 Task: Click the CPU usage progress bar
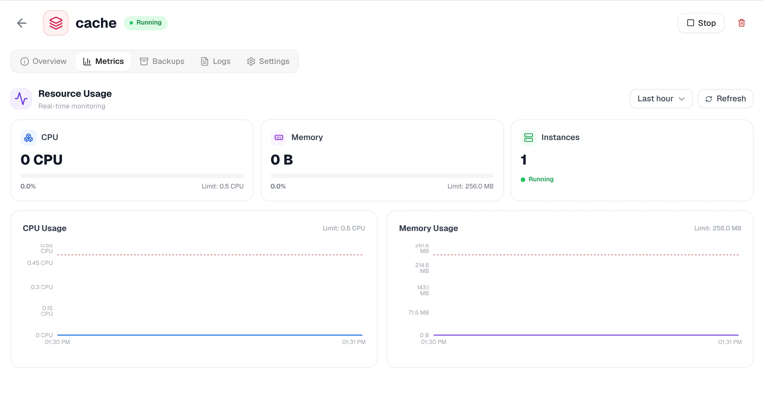click(132, 176)
